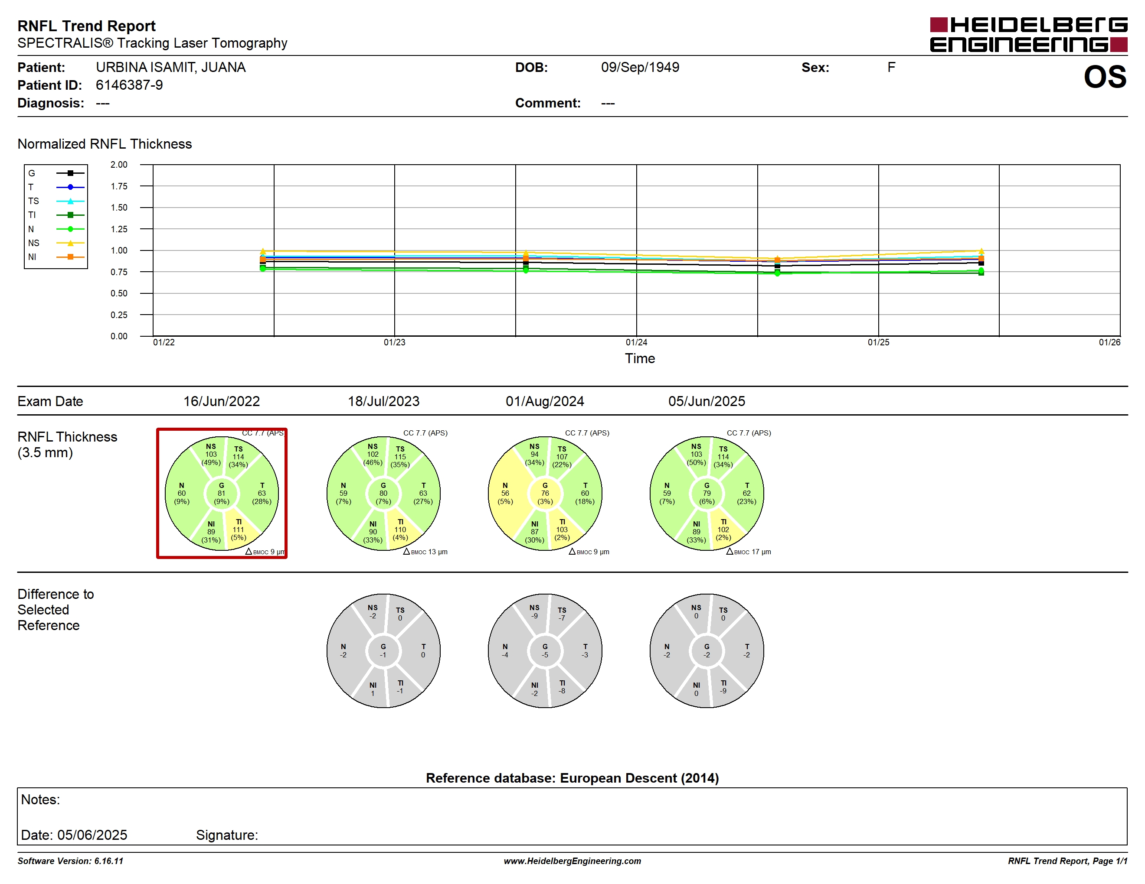Click the 'RNFL Thickness (3.5 mm)' label
The width and height of the screenshot is (1145, 884).
pos(67,445)
